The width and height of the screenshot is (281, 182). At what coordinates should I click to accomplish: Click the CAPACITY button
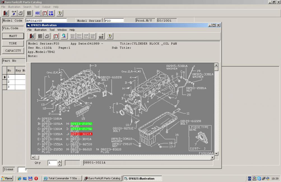click(13, 51)
